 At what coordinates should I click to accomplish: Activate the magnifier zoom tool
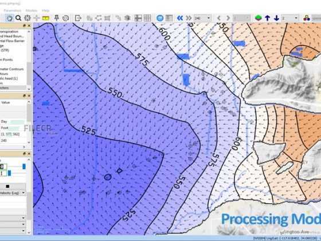[x=18, y=18]
